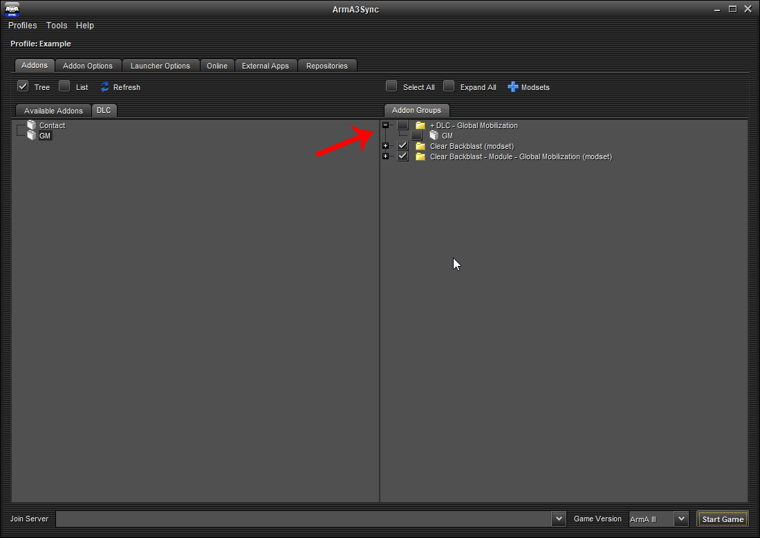Screen dimensions: 760x538
Task: Select the DLC tab in left panel
Action: (104, 110)
